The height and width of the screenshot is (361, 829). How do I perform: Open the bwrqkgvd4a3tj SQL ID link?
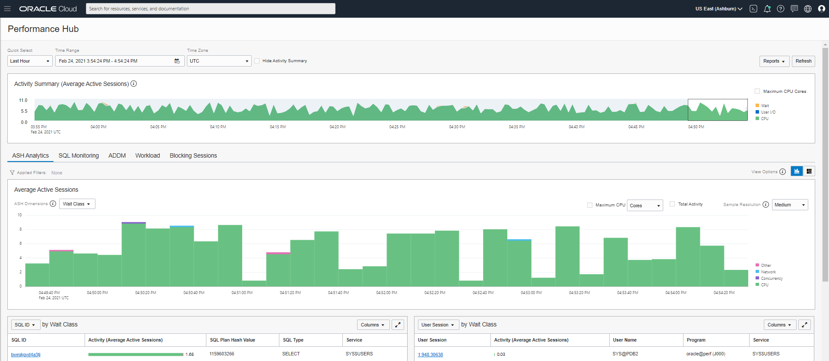[26, 355]
